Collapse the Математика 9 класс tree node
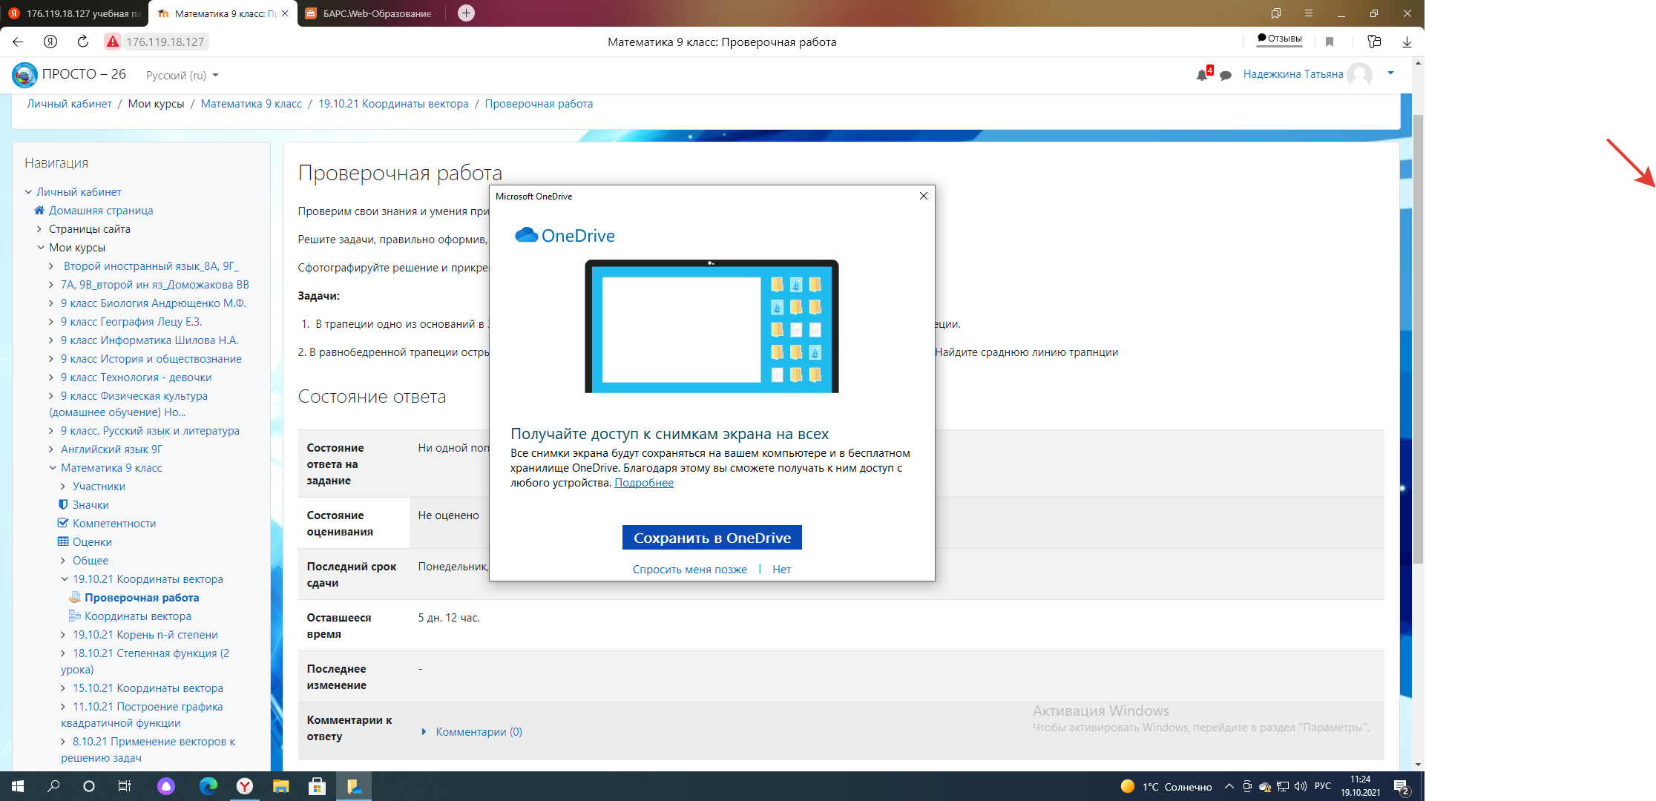The image size is (1656, 801). point(53,468)
